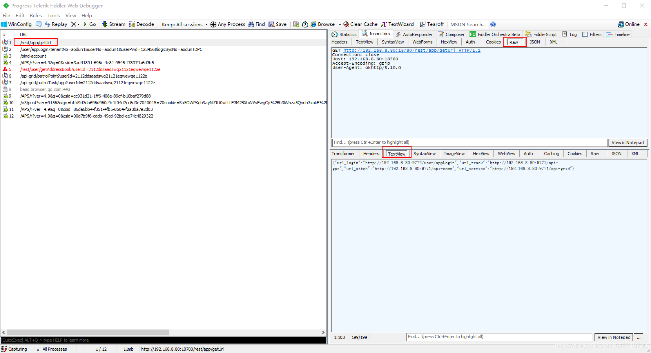Select request Raw inspector tab
The image size is (651, 353).
pyautogui.click(x=514, y=42)
